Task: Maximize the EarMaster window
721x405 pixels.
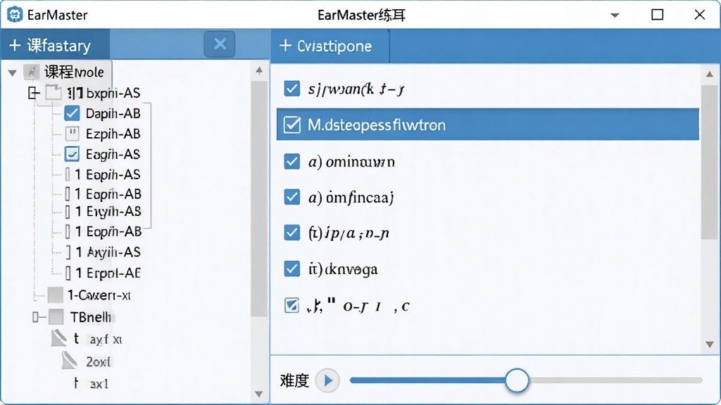Action: point(658,15)
